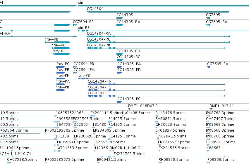Click the EP04901.3prime EST label
Image resolution: width=249 pixels, height=164 pixels.
pyautogui.click(x=221, y=142)
